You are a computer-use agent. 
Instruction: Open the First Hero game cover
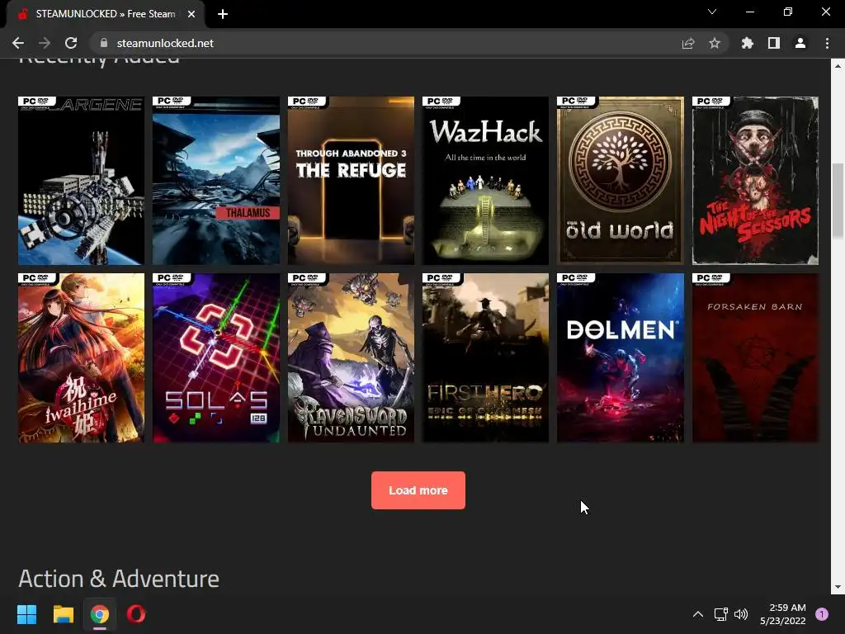(485, 358)
